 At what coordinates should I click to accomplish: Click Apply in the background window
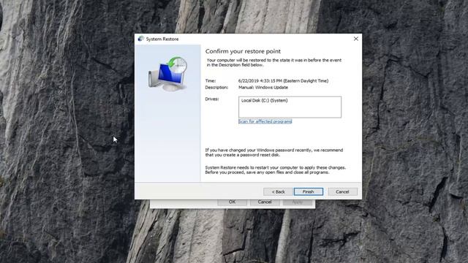click(x=298, y=202)
